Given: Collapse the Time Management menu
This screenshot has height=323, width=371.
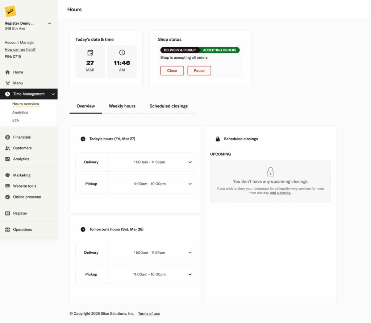Looking at the screenshot, I should [54, 94].
